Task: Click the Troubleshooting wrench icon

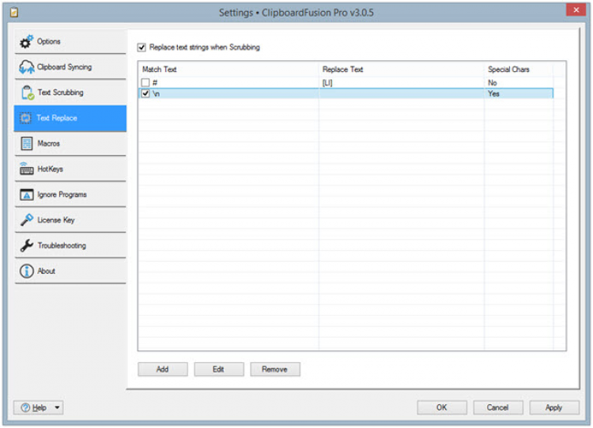Action: (26, 245)
